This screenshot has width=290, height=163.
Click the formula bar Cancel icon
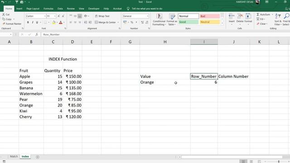coord(22,34)
